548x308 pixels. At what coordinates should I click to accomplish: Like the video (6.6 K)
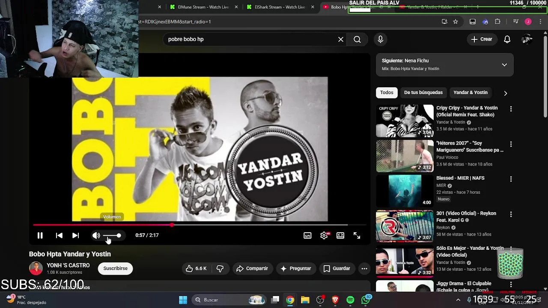click(x=196, y=269)
